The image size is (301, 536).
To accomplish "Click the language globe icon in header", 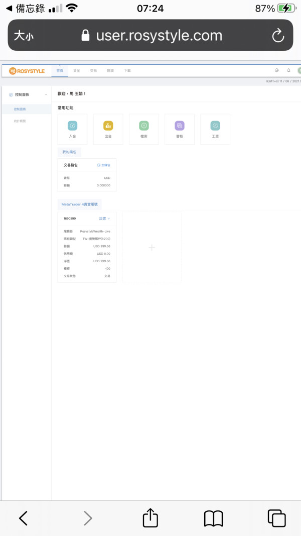I will (276, 70).
